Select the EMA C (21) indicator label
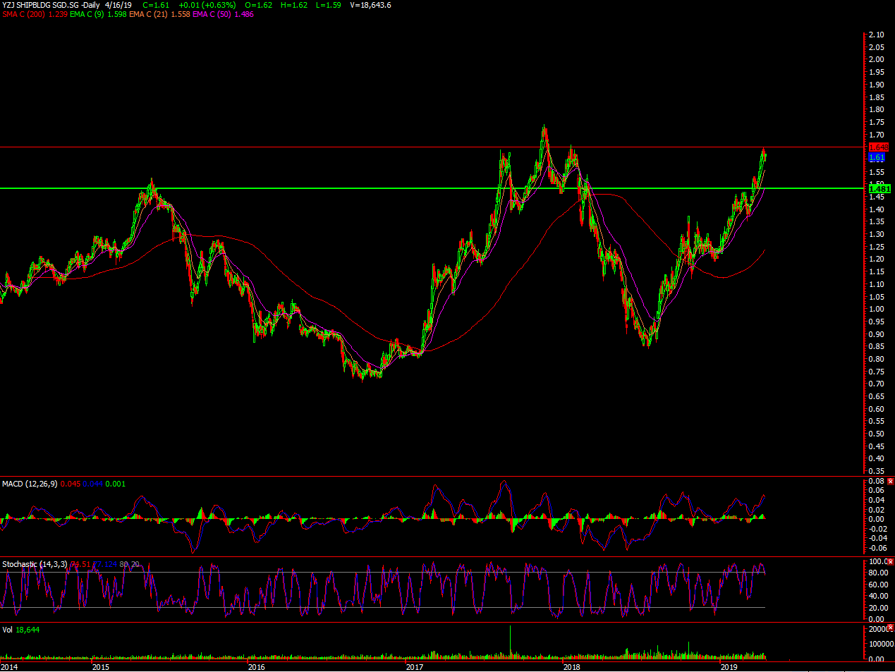This screenshot has height=672, width=895. tap(149, 14)
